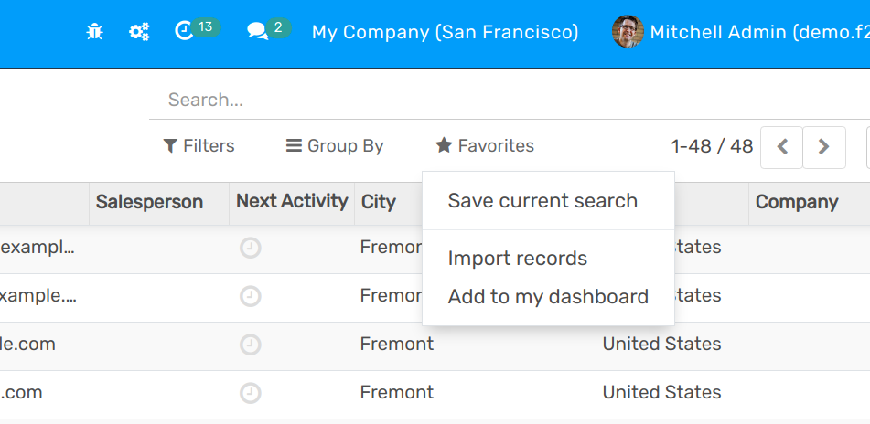Collapse the Favorites dropdown
The height and width of the screenshot is (424, 870).
coord(485,146)
